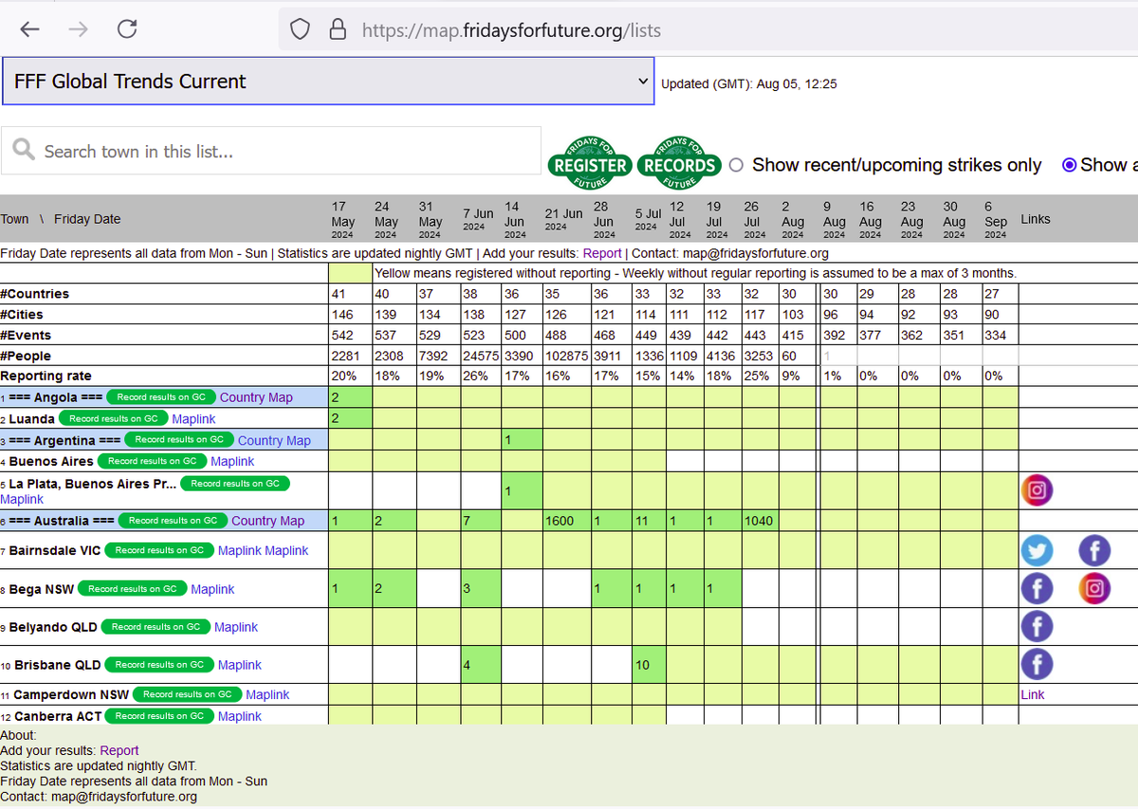This screenshot has width=1138, height=809.
Task: Click the magnifier icon in the search box
Action: coord(25,150)
